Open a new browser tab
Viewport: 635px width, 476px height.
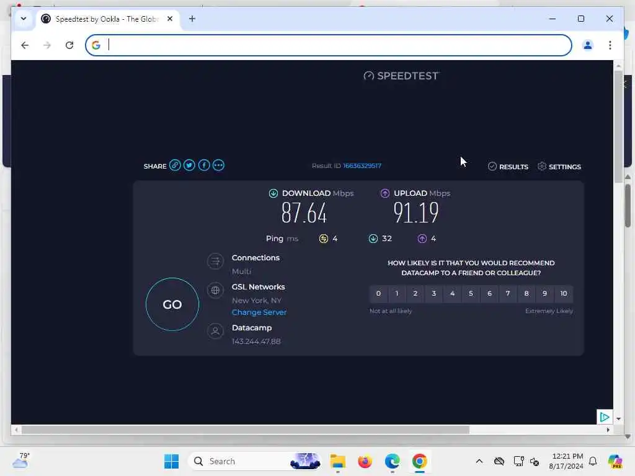192,19
